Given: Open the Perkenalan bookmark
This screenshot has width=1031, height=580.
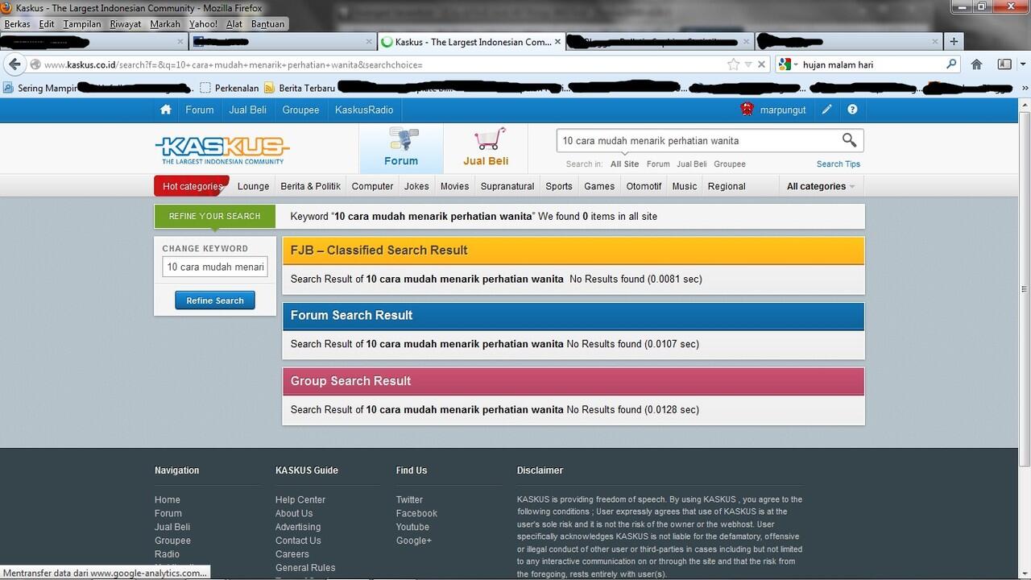Looking at the screenshot, I should click(230, 88).
